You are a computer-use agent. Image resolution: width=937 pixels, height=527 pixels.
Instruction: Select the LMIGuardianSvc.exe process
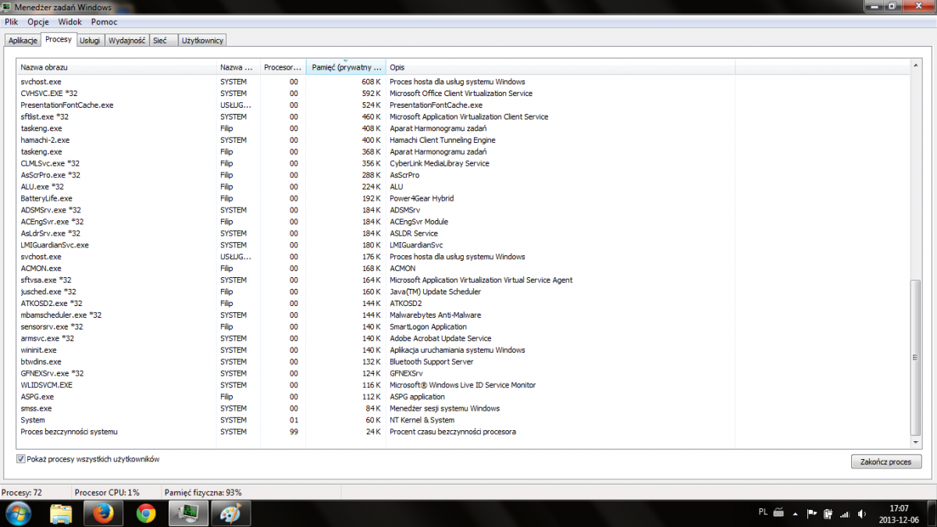tap(464, 245)
